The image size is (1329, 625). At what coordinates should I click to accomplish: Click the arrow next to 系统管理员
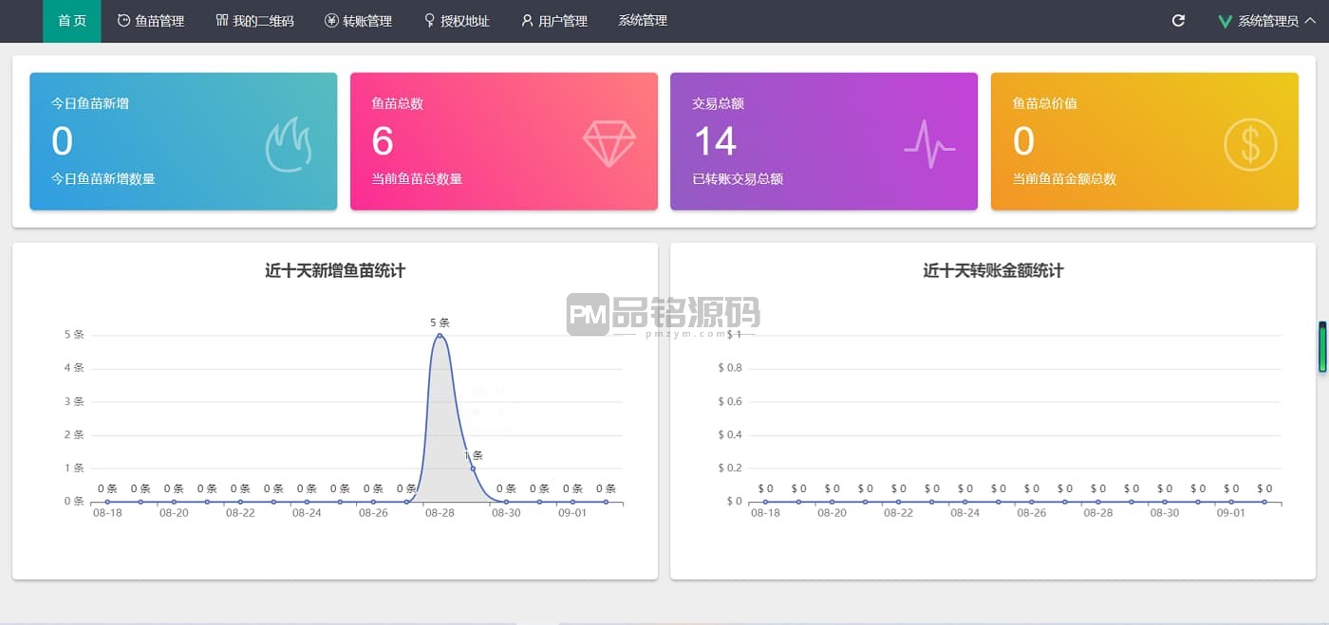pos(1310,21)
